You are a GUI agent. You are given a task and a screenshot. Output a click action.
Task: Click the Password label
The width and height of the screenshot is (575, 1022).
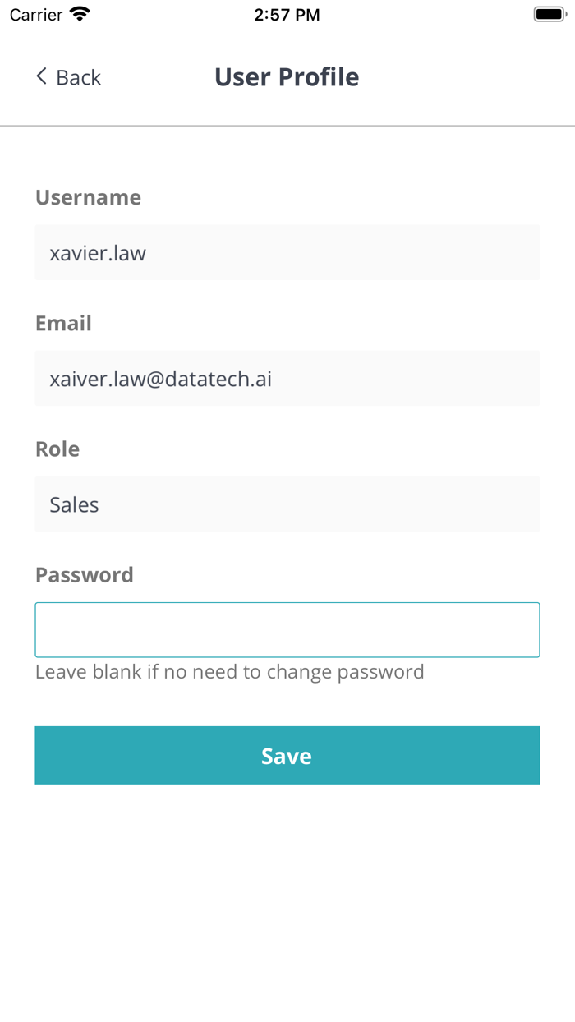(84, 574)
